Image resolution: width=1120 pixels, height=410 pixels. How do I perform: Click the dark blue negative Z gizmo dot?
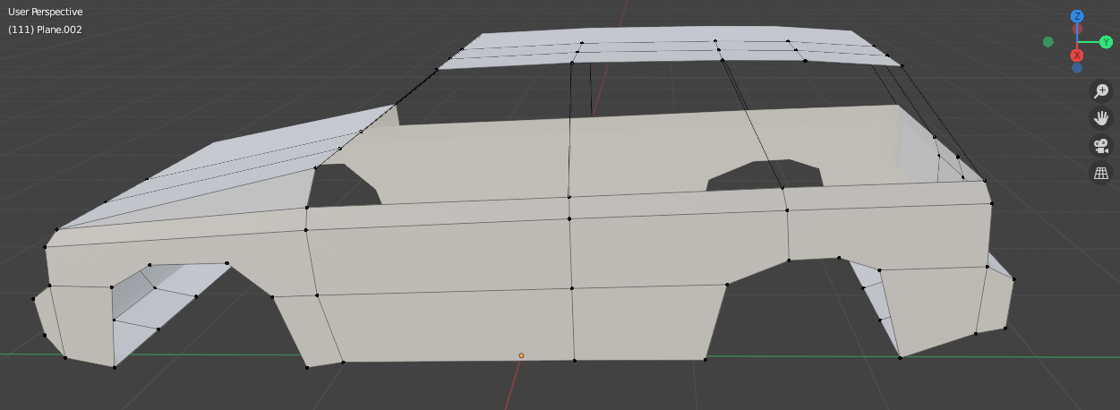1077,67
